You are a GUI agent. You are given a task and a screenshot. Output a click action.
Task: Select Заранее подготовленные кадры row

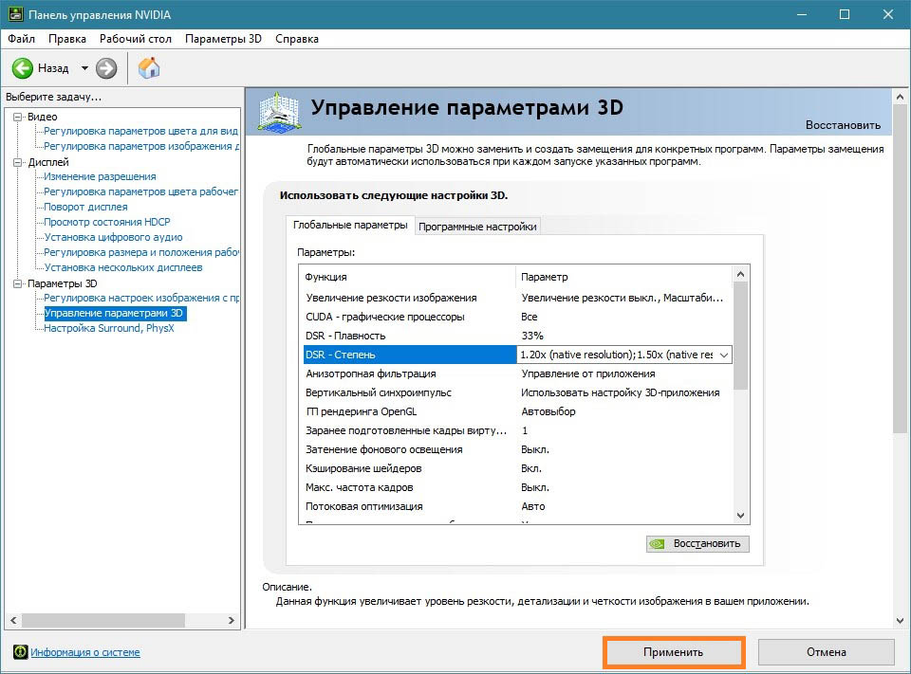(x=517, y=430)
